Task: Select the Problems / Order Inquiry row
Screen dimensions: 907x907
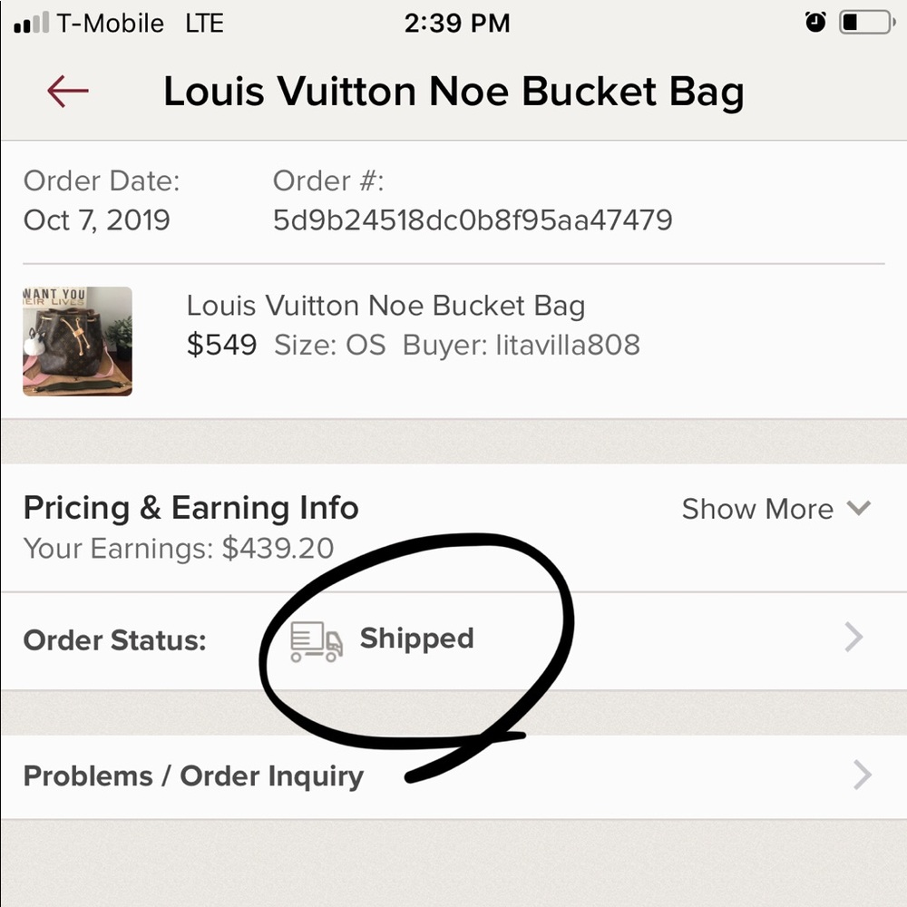Action: (193, 776)
